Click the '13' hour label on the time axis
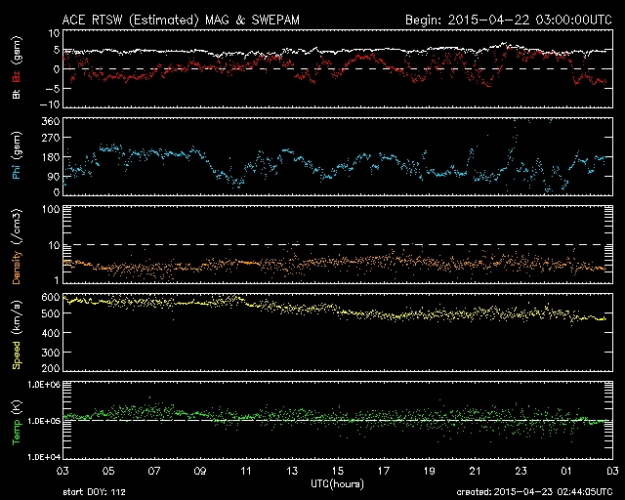This screenshot has height=500, width=625. 292,472
